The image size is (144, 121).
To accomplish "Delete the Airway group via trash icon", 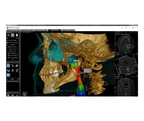I will [18, 79].
